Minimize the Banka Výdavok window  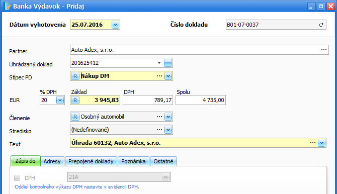click(x=311, y=6)
